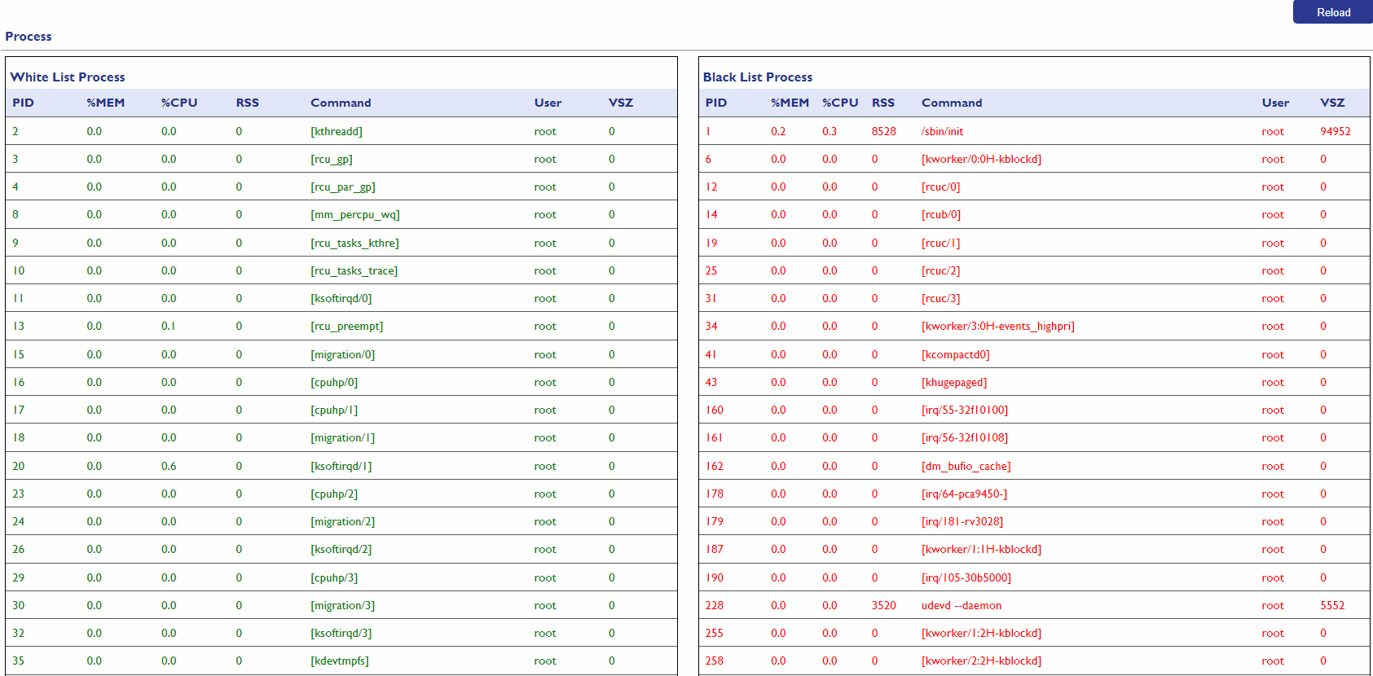The width and height of the screenshot is (1373, 676).
Task: Select the PID header in Black List table
Action: [x=716, y=103]
